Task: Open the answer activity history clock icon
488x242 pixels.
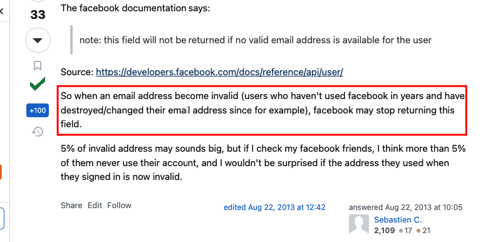Action: pyautogui.click(x=38, y=132)
